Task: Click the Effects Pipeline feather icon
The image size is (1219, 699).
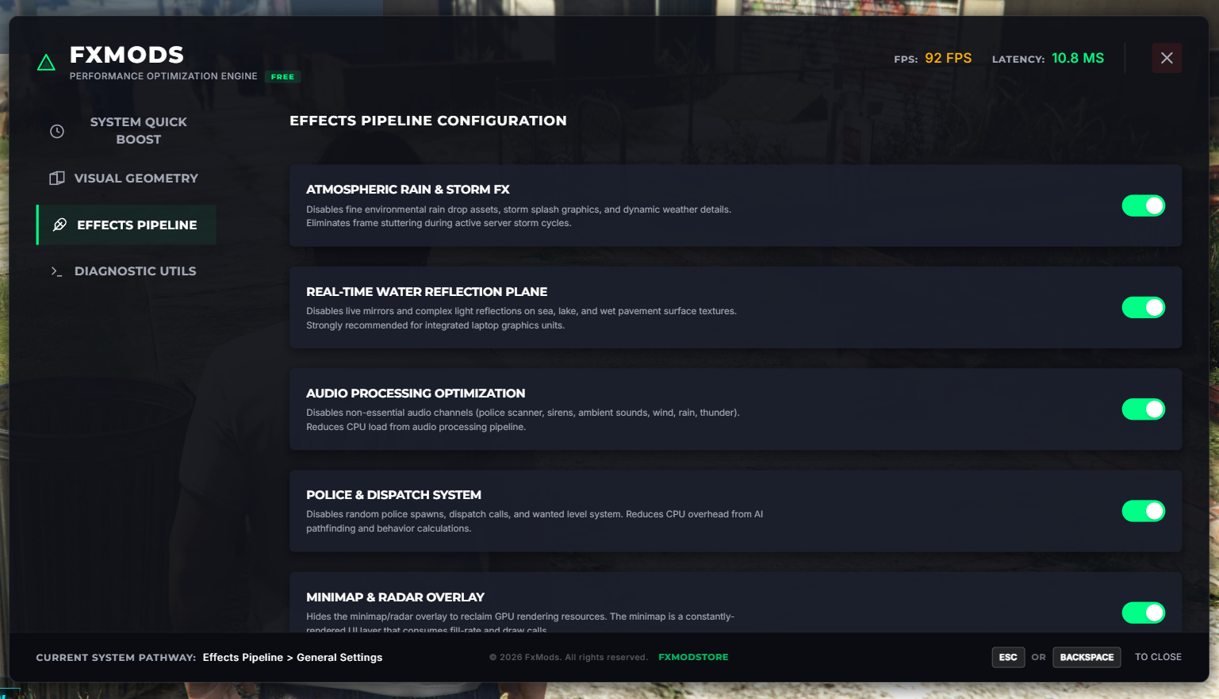Action: click(x=59, y=225)
